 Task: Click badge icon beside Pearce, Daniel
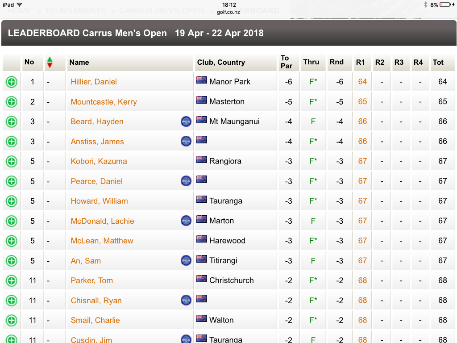[x=186, y=181]
